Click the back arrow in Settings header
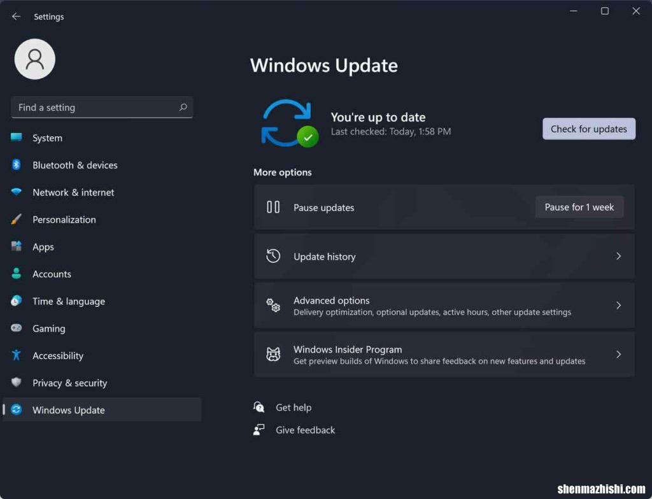Screen dimensions: 652x499 click(x=16, y=16)
